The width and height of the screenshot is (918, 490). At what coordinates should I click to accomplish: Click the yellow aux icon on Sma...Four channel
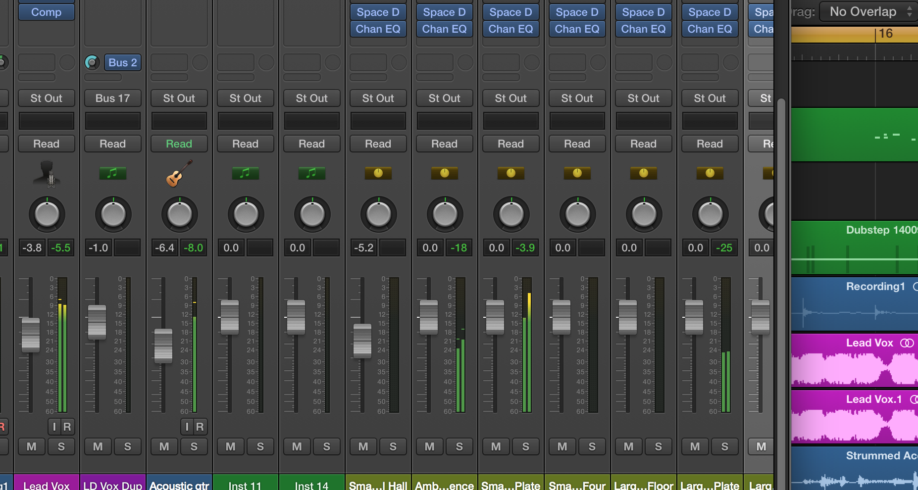click(x=577, y=173)
